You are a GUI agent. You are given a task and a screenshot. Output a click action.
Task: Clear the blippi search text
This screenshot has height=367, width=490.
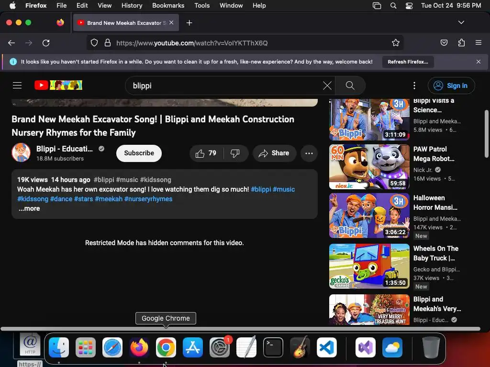[327, 86]
